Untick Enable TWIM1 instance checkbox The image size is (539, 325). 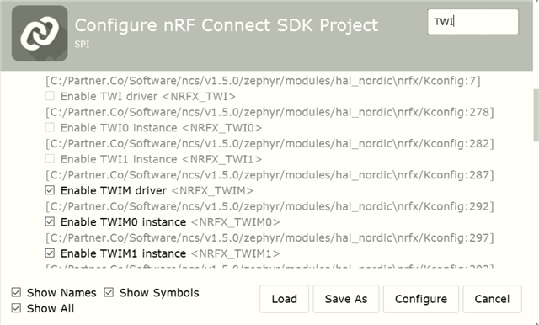tap(50, 253)
